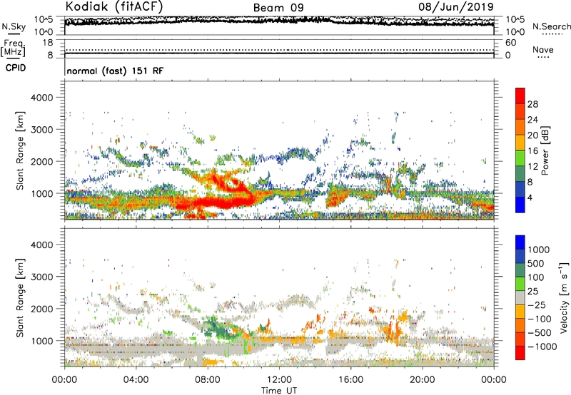Click the '18' frequency tick label
The width and height of the screenshot is (571, 395).
[x=48, y=43]
